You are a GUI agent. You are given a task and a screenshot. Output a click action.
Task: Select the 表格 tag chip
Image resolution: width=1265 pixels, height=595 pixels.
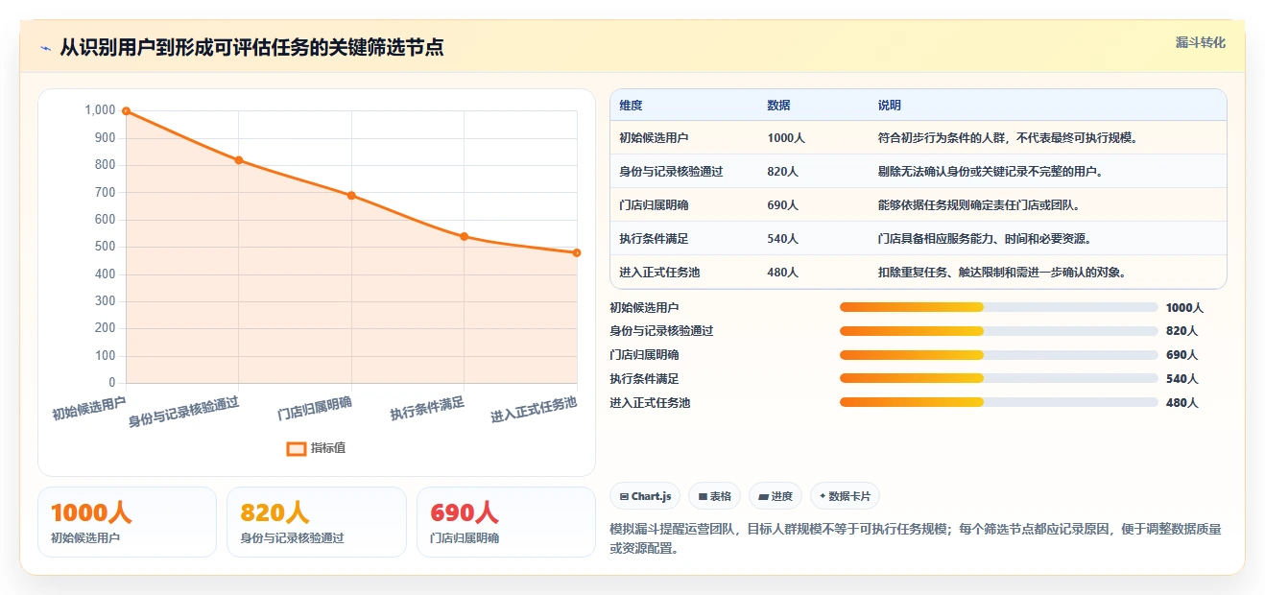tap(714, 496)
